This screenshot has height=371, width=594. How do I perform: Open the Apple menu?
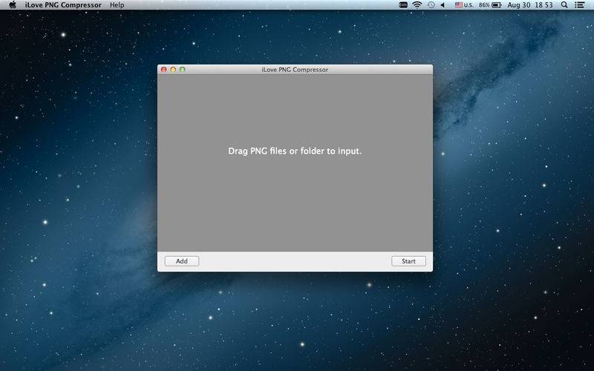(13, 5)
